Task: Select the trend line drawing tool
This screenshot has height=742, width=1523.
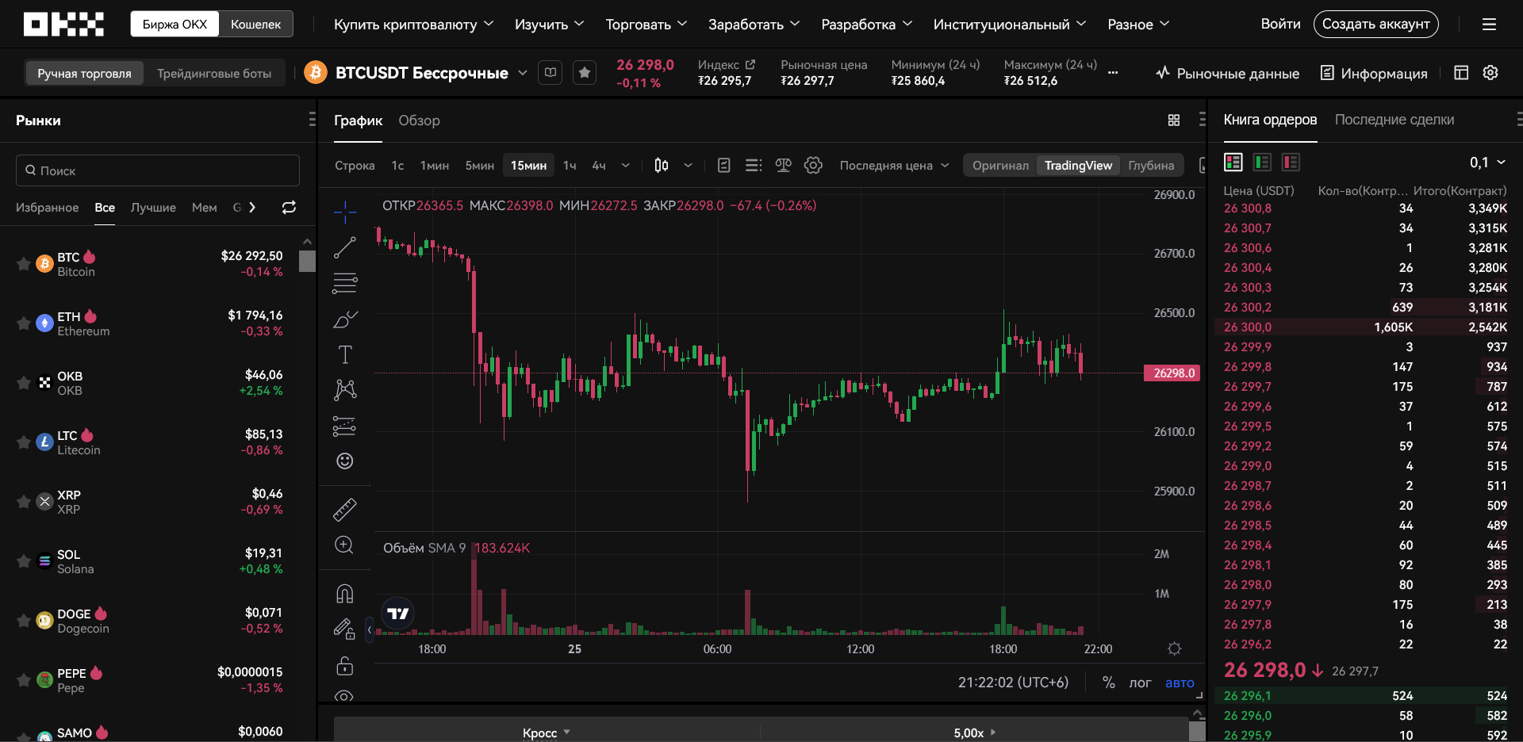Action: (x=344, y=247)
